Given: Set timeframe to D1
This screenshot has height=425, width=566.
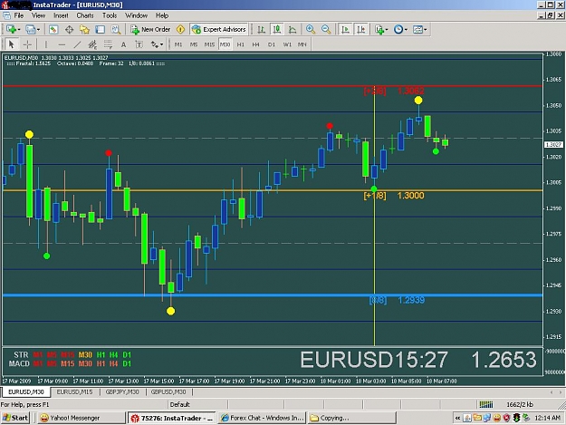Looking at the screenshot, I should [272, 44].
